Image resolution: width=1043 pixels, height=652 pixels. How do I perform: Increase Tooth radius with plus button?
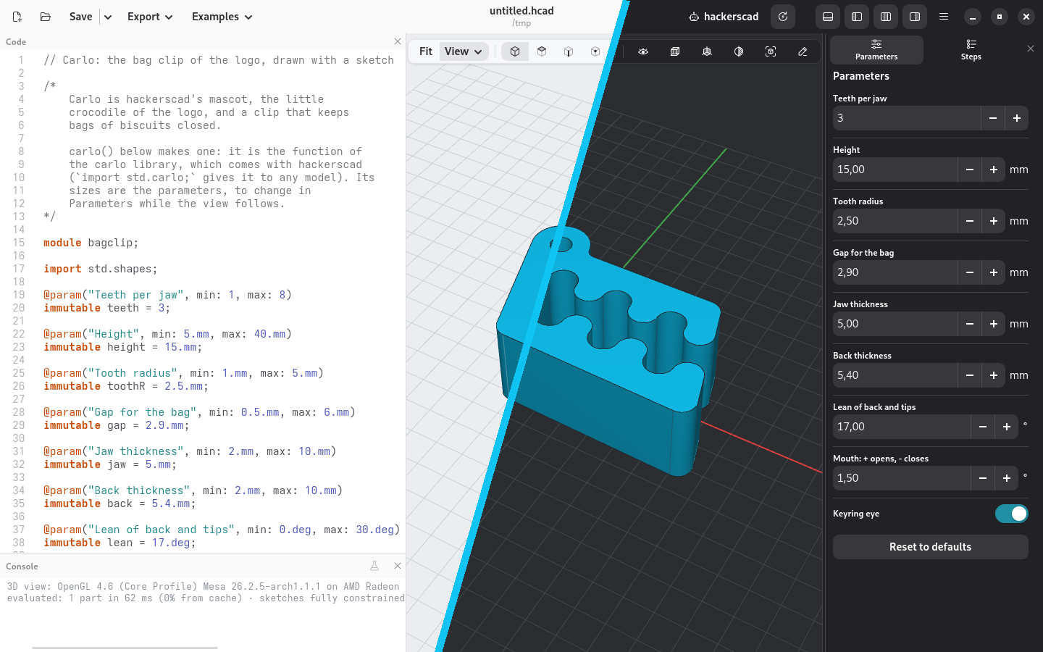click(x=994, y=221)
